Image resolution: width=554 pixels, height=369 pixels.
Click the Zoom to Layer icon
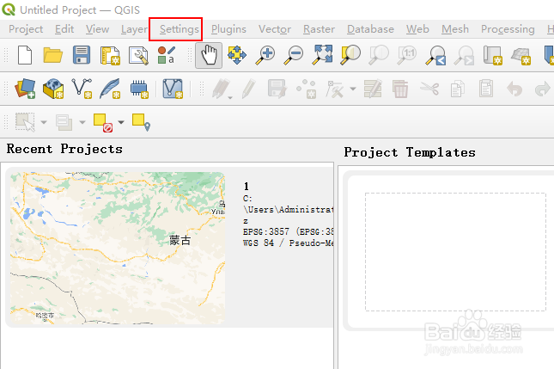tap(379, 55)
